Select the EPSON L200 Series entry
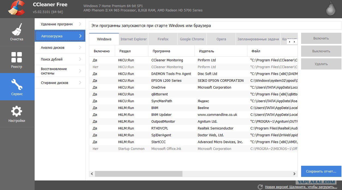The width and height of the screenshot is (342, 190). click(x=193, y=81)
